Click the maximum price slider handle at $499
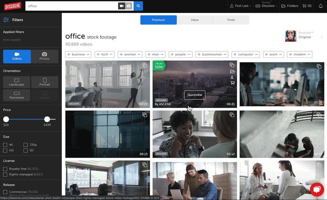 tap(47, 119)
